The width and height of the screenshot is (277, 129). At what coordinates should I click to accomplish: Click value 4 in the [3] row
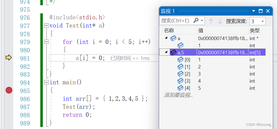coord(200,81)
